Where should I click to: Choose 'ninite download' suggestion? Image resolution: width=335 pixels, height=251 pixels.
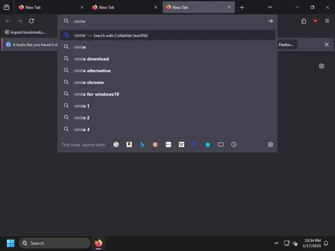point(167,59)
